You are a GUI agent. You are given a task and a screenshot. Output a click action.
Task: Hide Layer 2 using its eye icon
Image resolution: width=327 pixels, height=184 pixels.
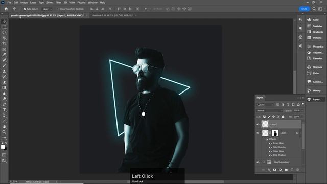[x=258, y=124]
